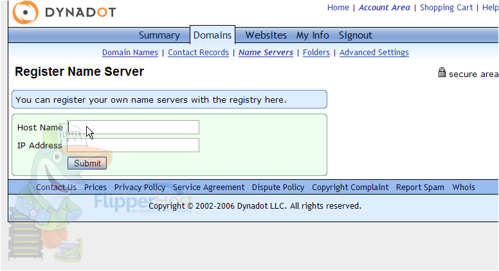This screenshot has height=271, width=499.
Task: Click the Host Name label
Action: click(x=40, y=127)
